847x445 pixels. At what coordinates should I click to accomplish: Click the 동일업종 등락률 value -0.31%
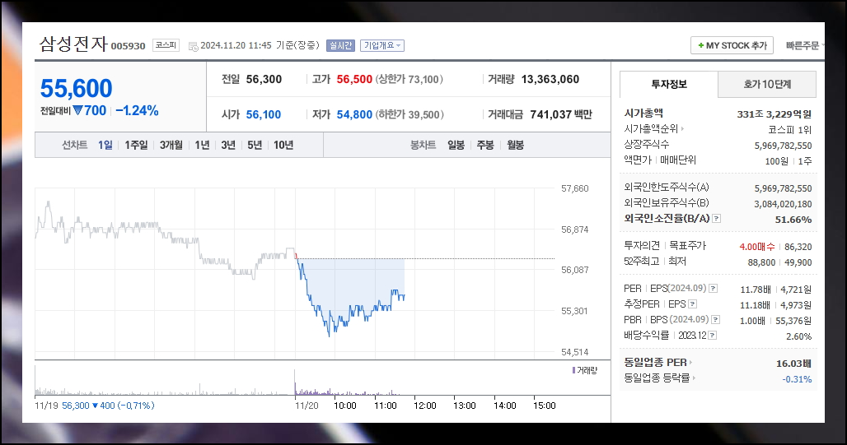[797, 379]
